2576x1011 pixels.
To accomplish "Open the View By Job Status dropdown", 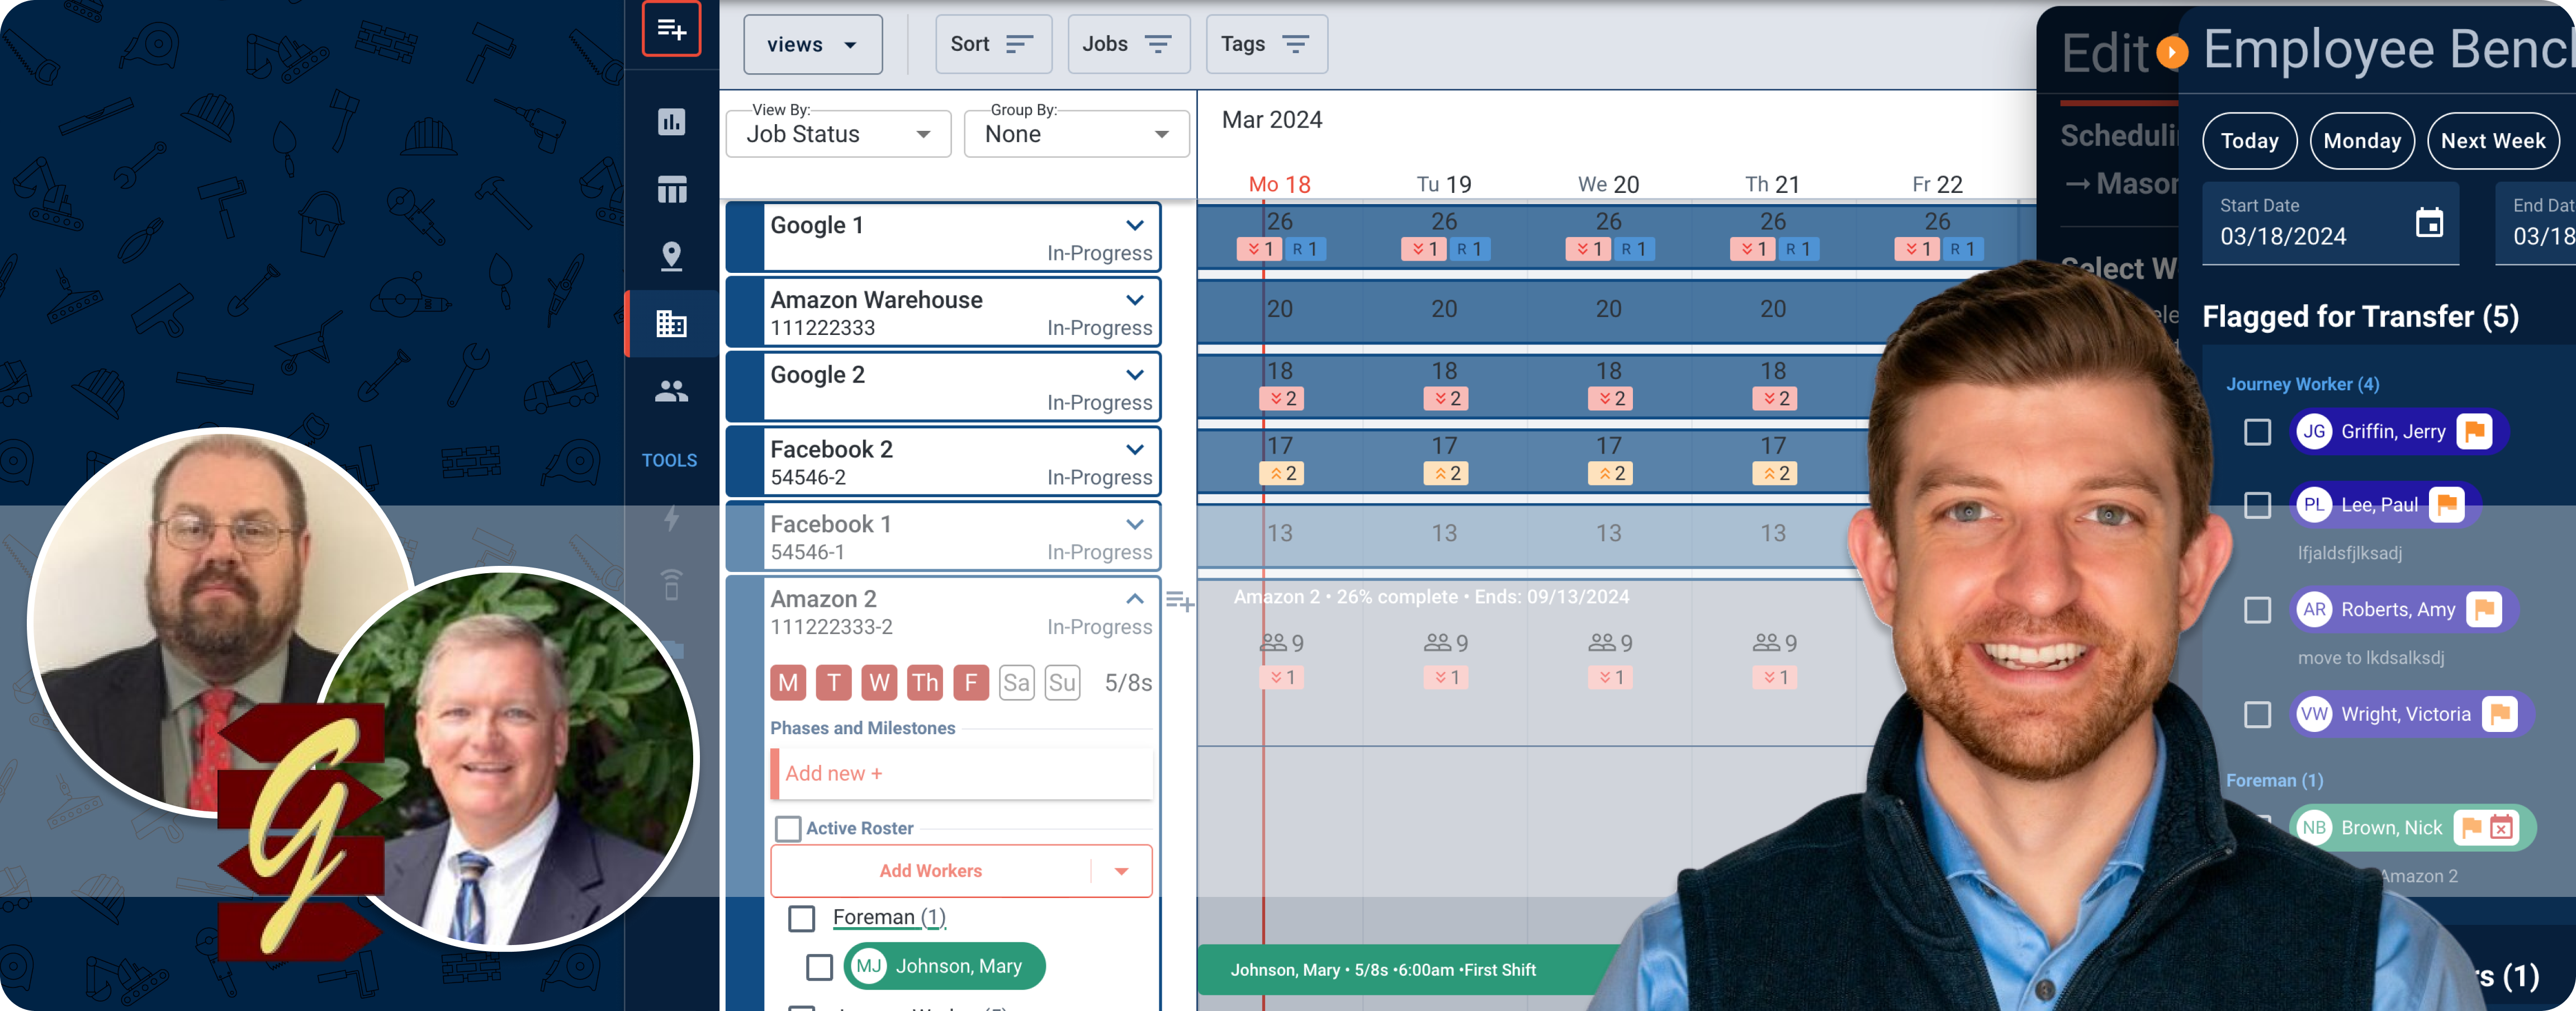I will point(838,134).
